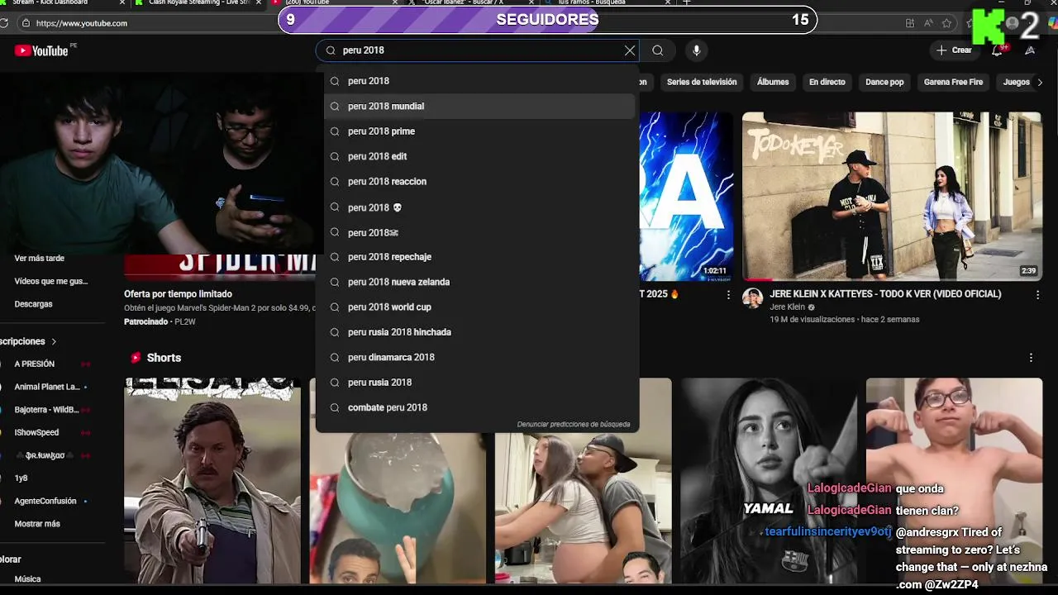This screenshot has width=1058, height=595.
Task: Open options menu for Jere Klein video
Action: pos(1037,294)
